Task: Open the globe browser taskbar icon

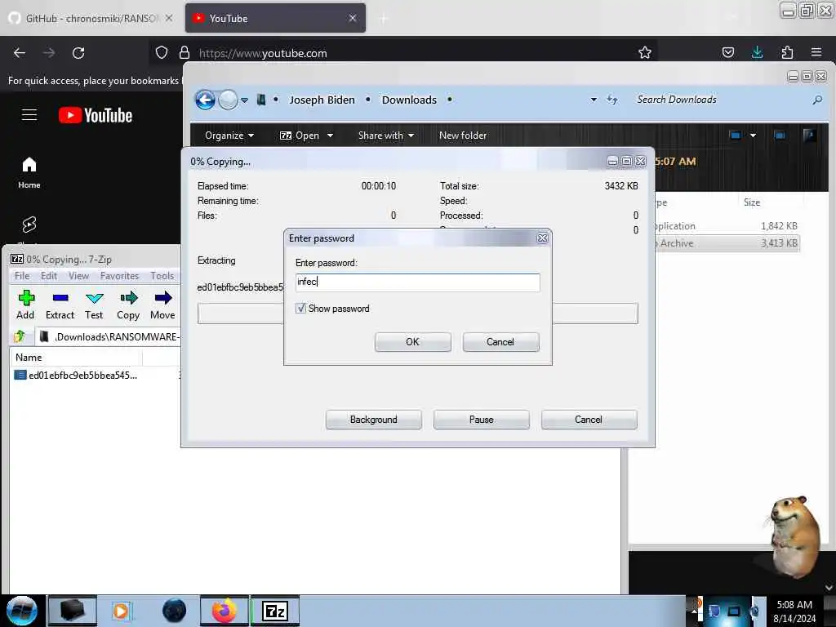Action: [174, 611]
